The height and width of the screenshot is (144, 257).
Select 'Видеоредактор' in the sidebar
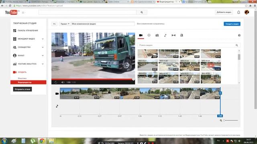(29, 82)
